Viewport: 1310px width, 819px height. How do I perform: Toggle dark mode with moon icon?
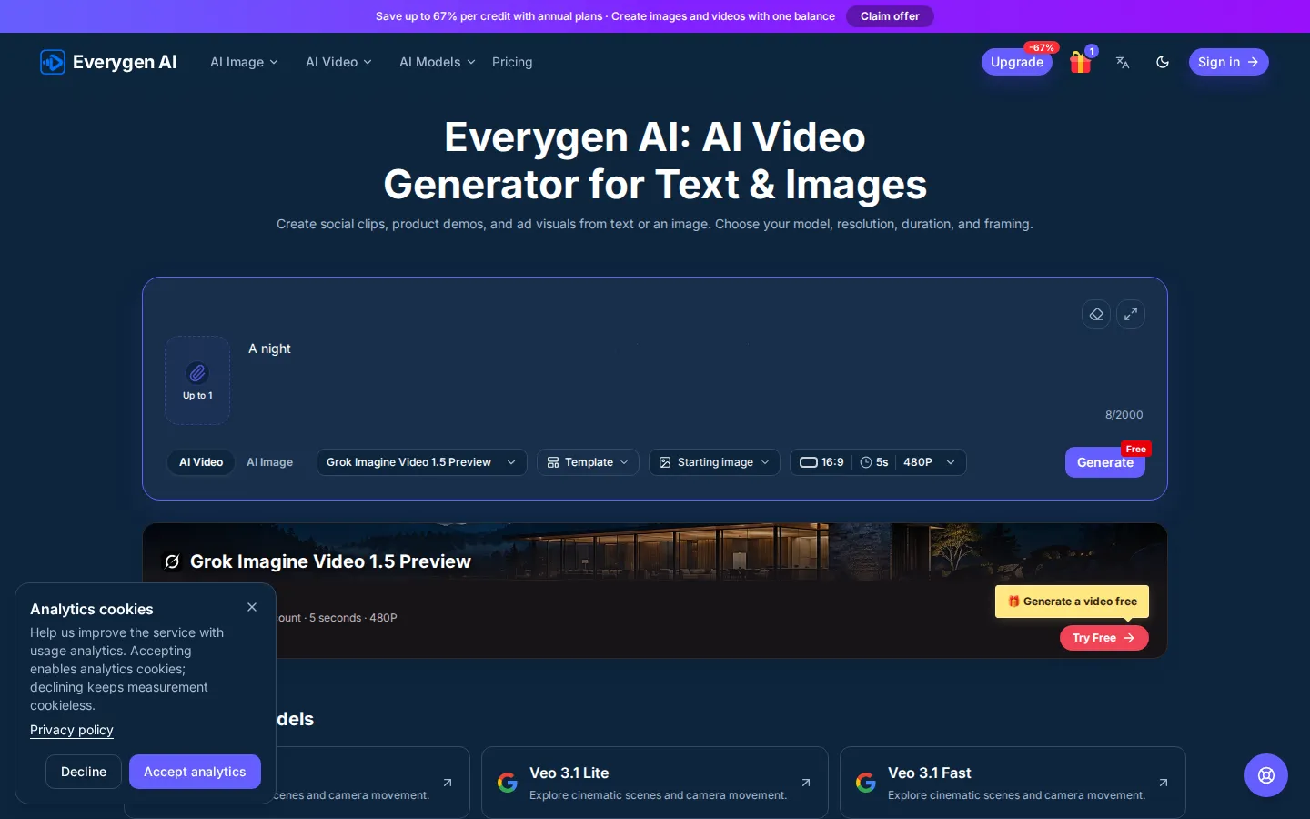[x=1163, y=62]
